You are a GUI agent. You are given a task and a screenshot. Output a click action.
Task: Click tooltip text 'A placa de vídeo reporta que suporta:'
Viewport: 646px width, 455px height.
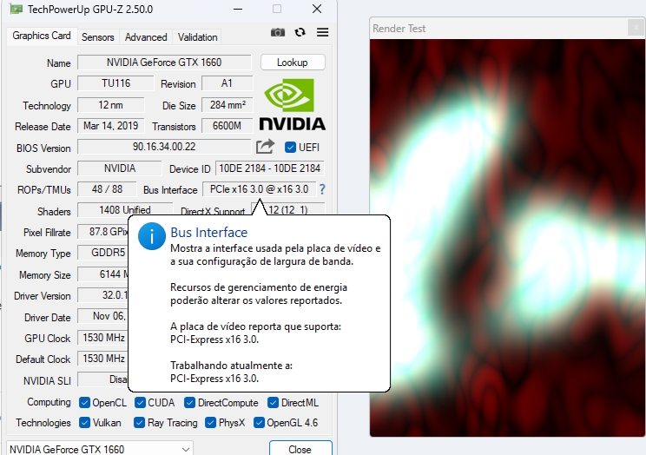[x=255, y=326]
